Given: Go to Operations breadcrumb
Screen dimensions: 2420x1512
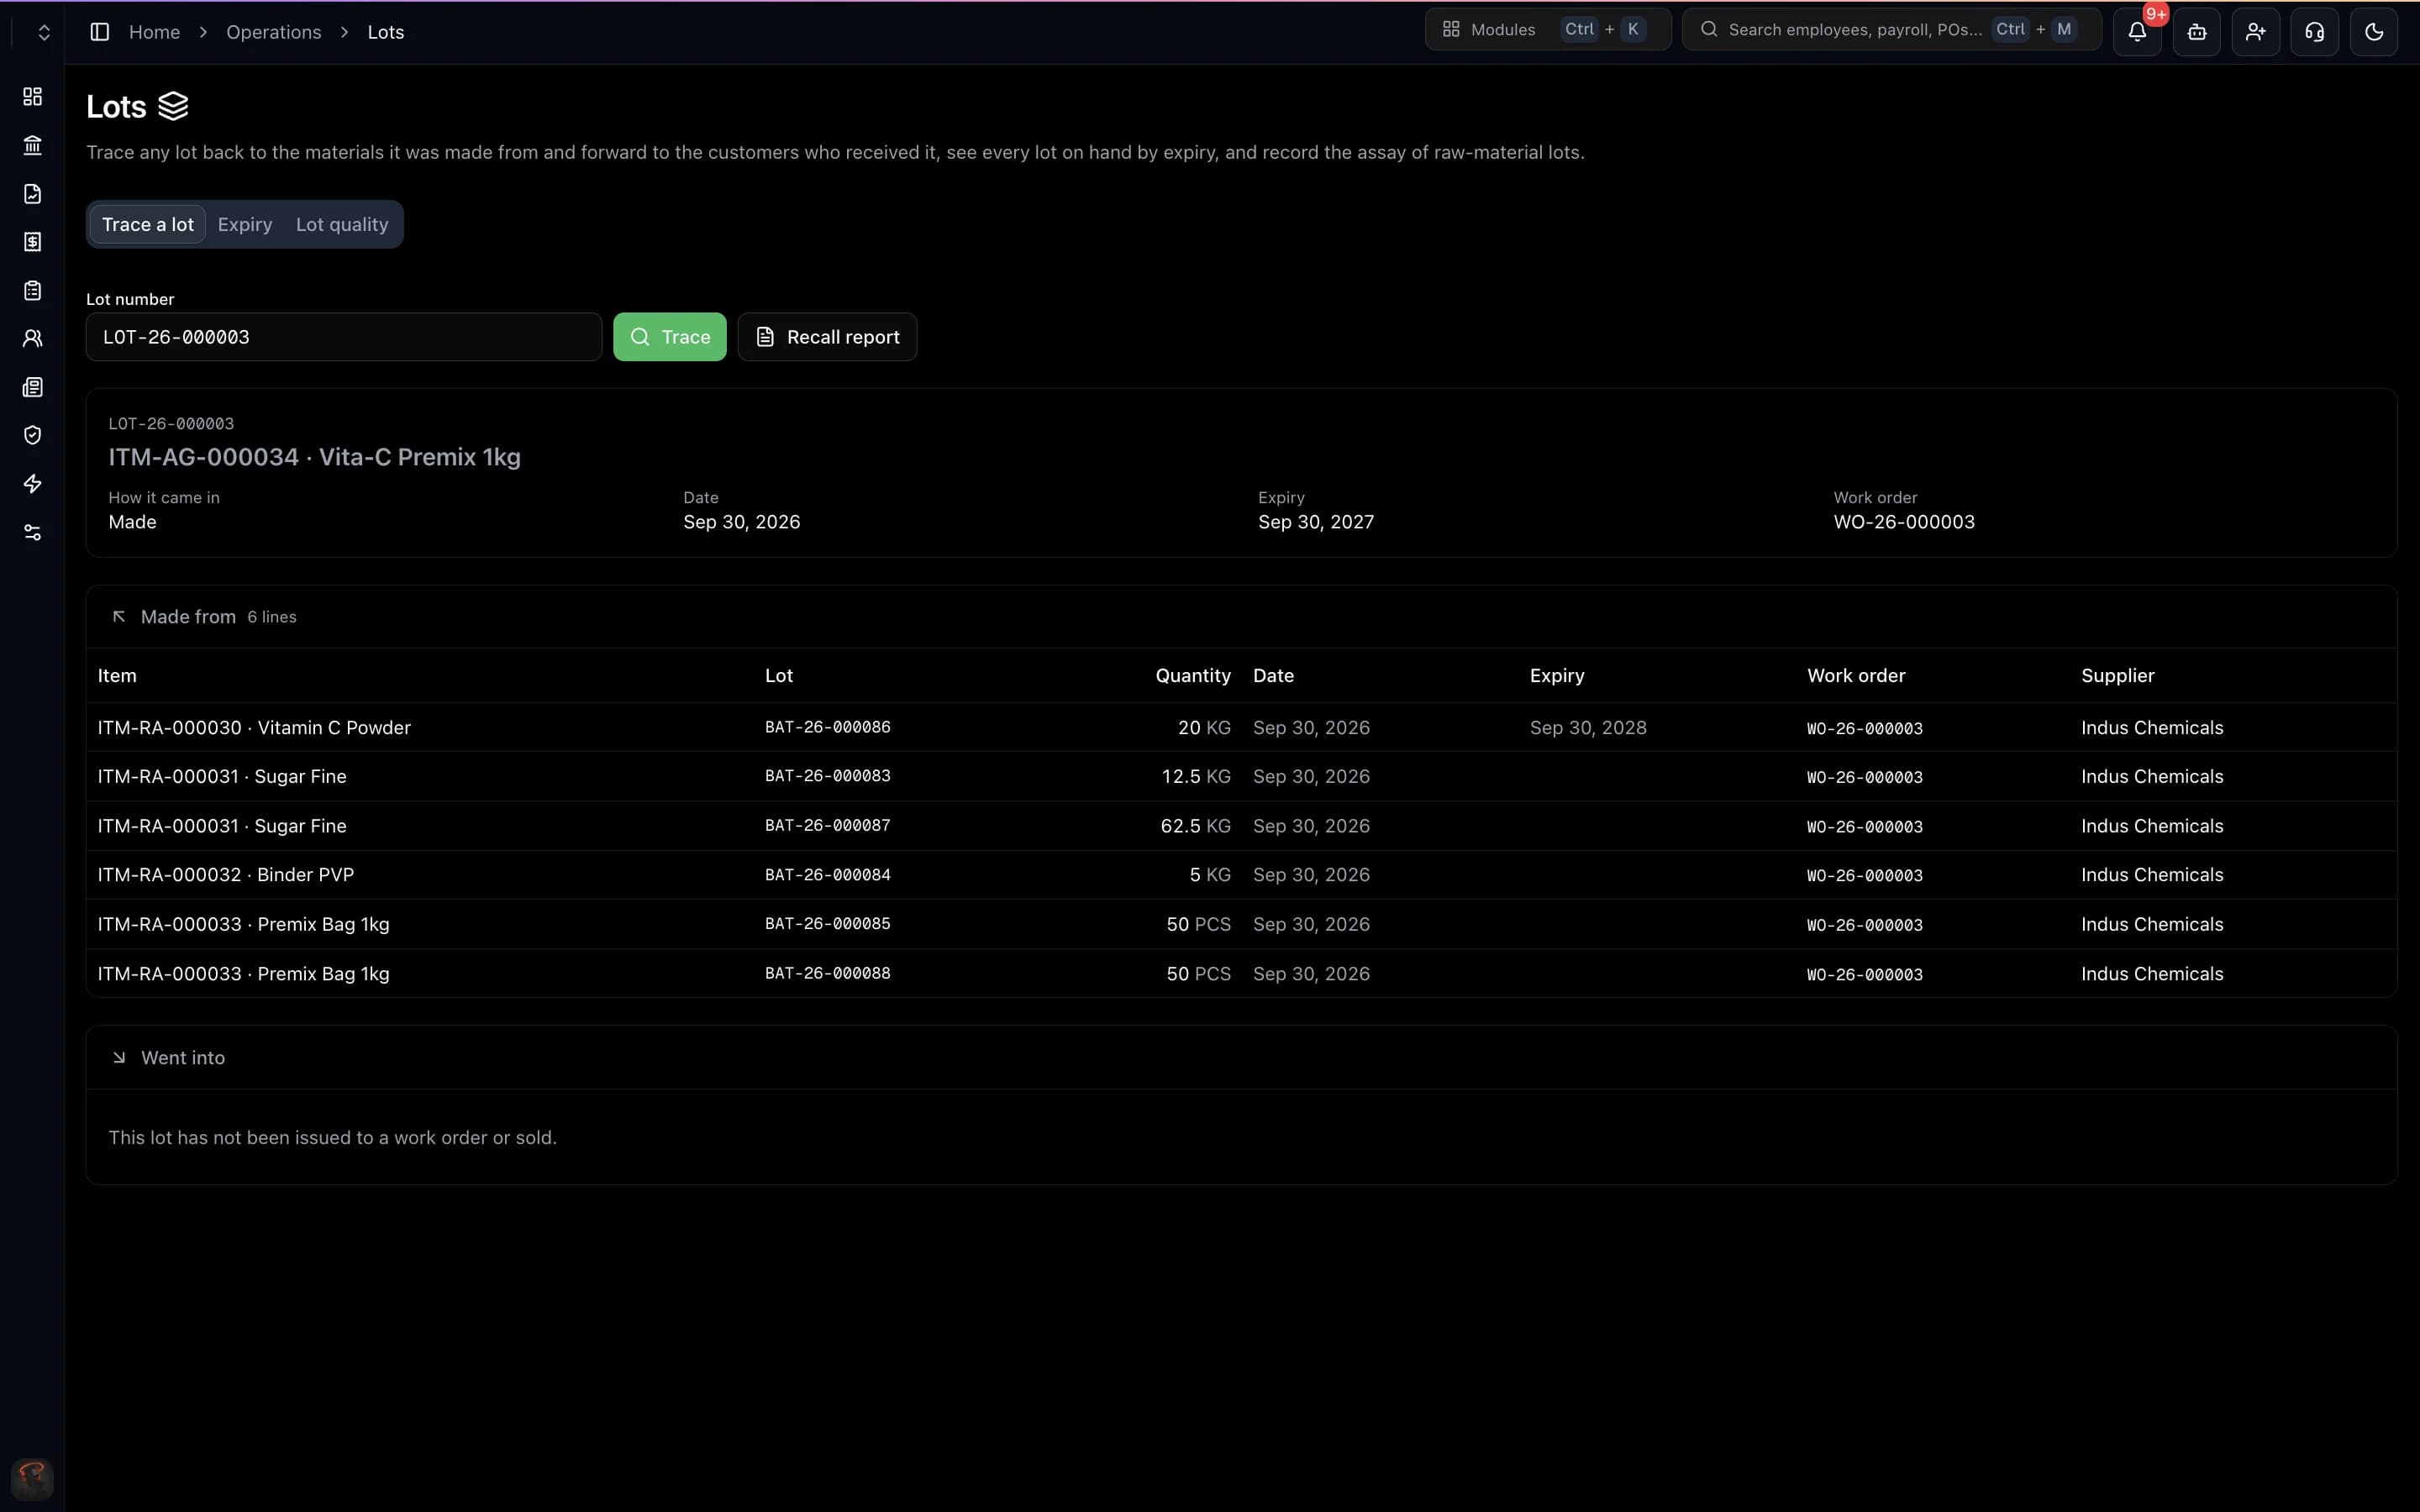Looking at the screenshot, I should point(273,32).
